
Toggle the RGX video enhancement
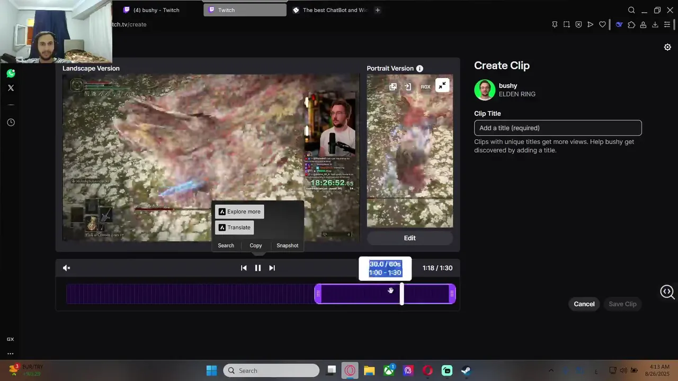425,87
